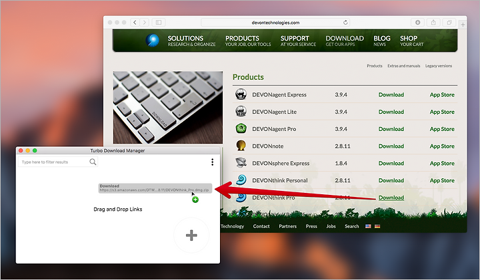Click the DEVONtechnologies globe logo
Viewport: 480px width, 280px height.
[x=153, y=41]
